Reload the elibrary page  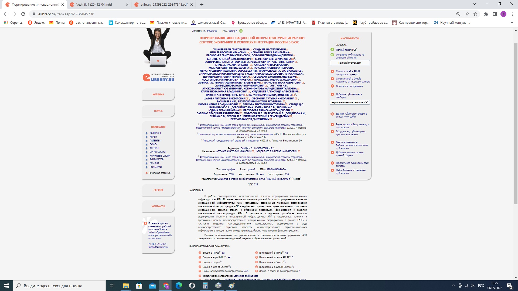tap(23, 14)
